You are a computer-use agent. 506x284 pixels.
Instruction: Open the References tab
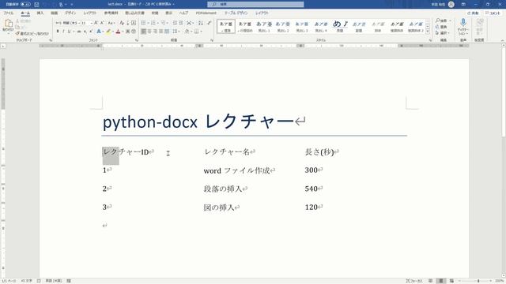pos(111,13)
